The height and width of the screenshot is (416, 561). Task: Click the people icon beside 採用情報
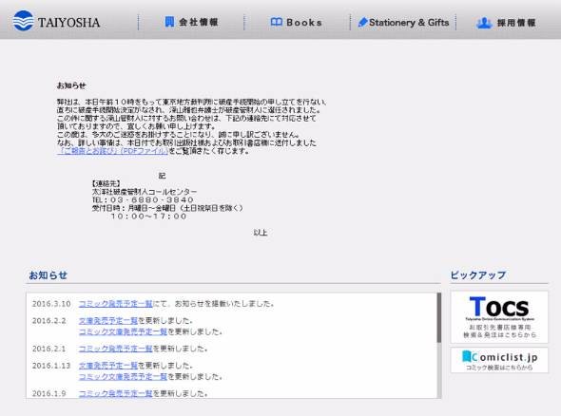(x=484, y=23)
